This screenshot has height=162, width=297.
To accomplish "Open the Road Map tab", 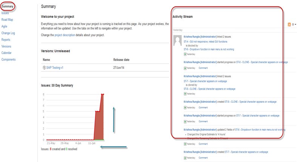I will click(x=8, y=20).
